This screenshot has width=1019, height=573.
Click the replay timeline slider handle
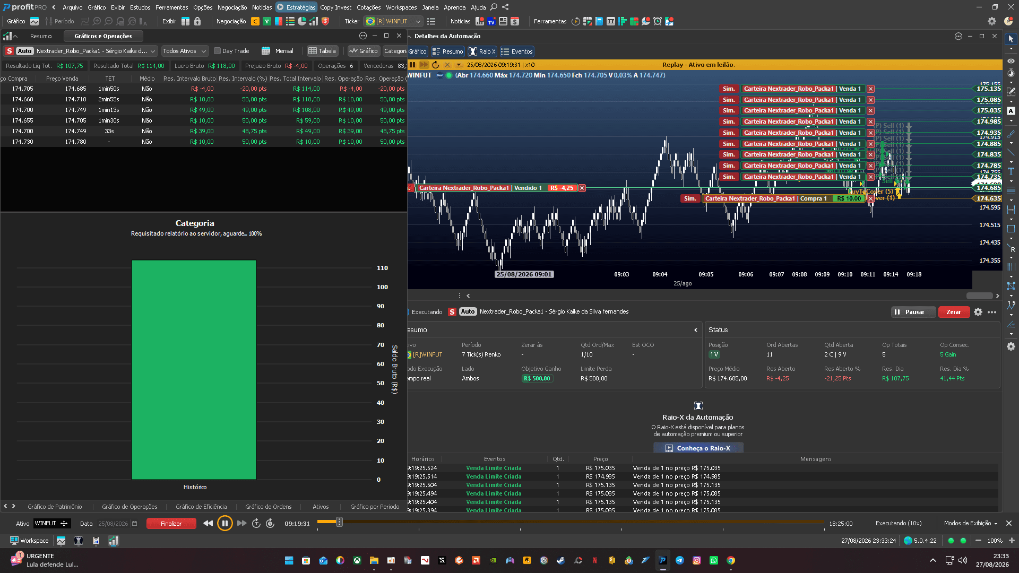point(339,522)
